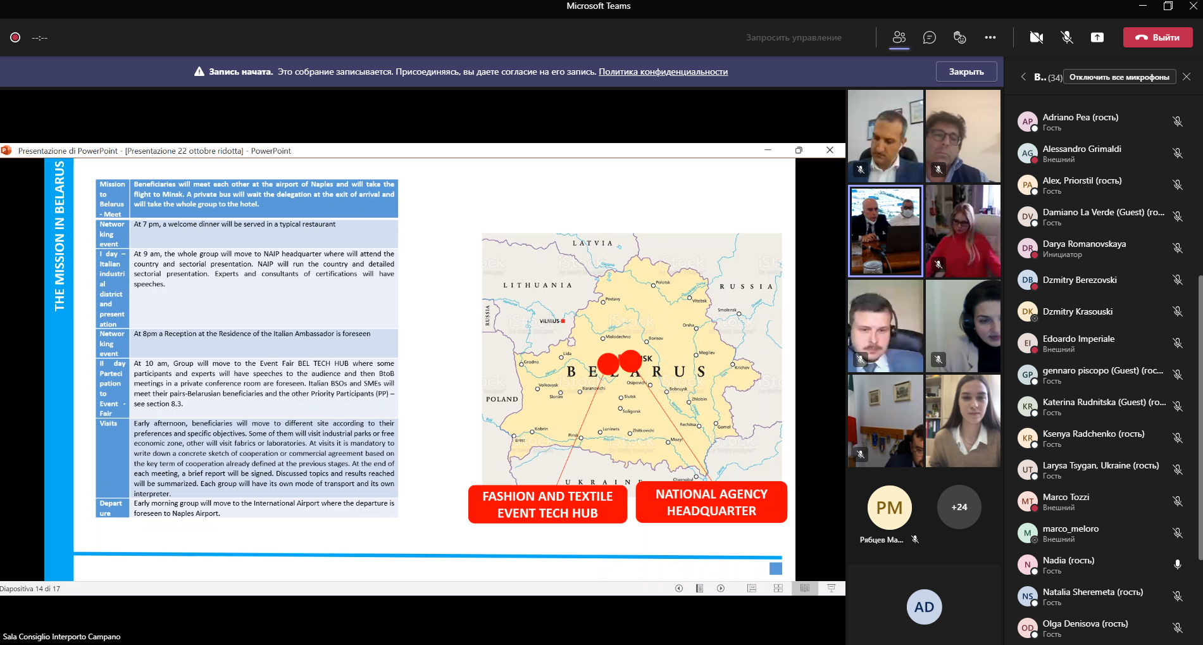This screenshot has height=645, width=1203.
Task: Click Ksenya Radchenko's muted microphone icon
Action: pos(1177,438)
